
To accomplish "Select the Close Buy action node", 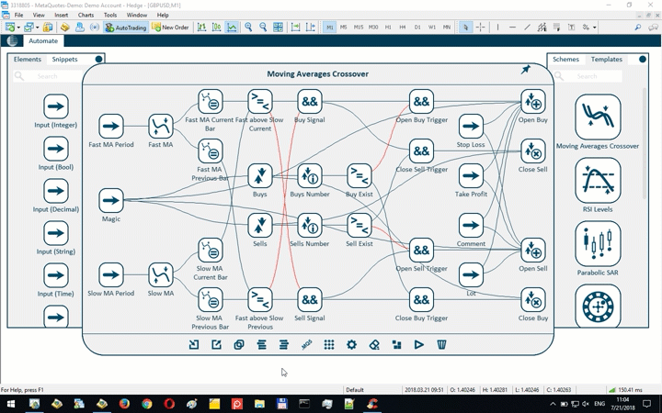I will point(532,299).
